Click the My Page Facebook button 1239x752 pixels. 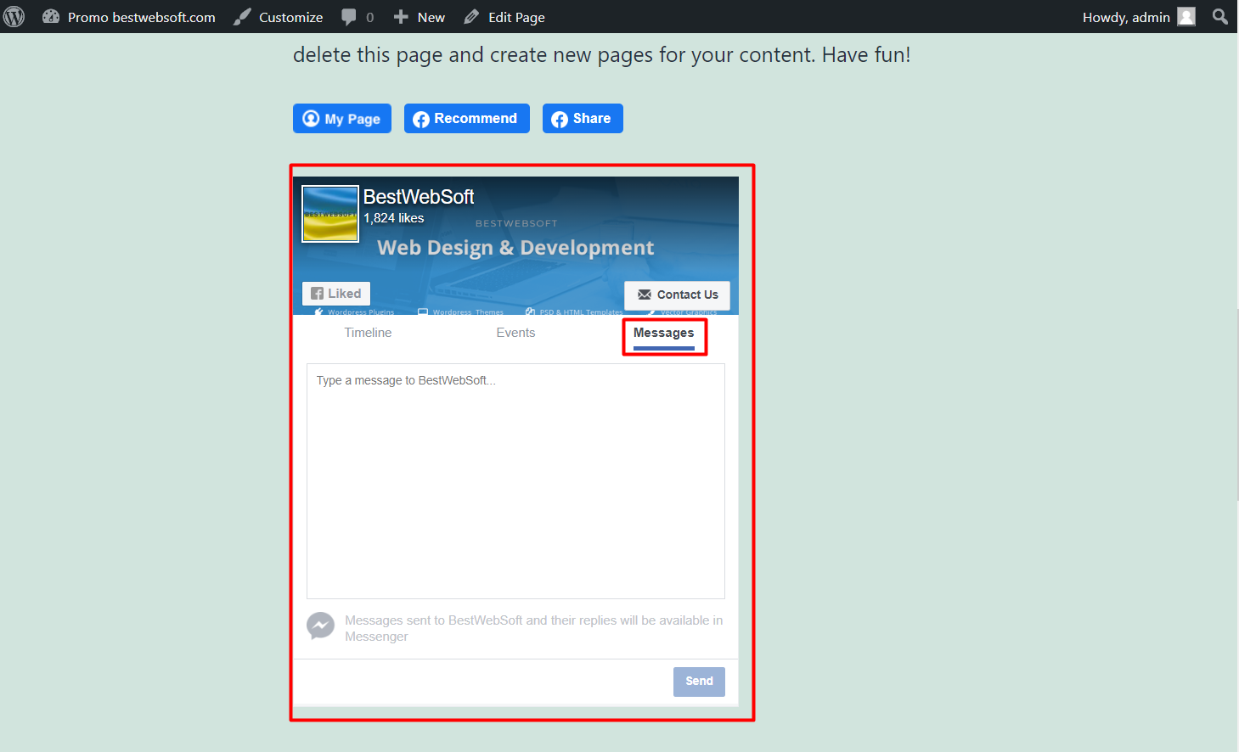click(342, 119)
